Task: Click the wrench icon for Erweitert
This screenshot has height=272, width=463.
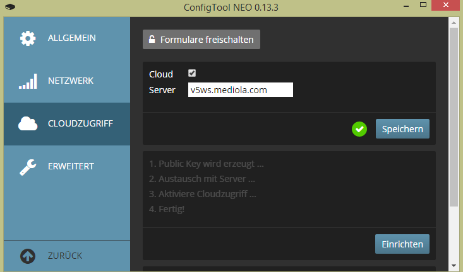Action: pos(28,167)
